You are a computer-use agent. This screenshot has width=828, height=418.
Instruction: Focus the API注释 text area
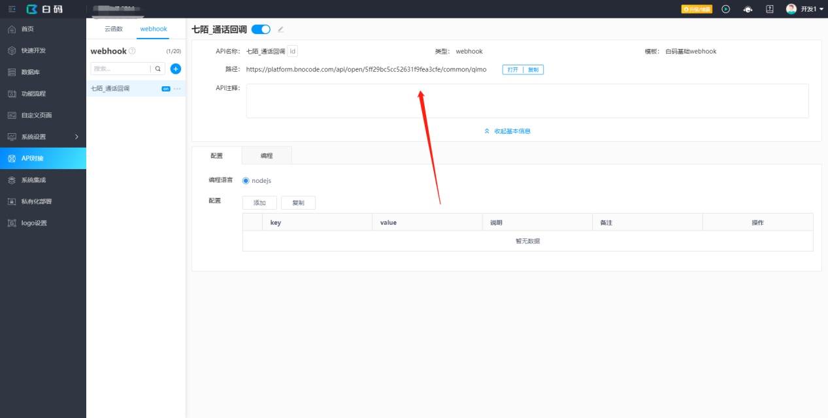(x=527, y=101)
